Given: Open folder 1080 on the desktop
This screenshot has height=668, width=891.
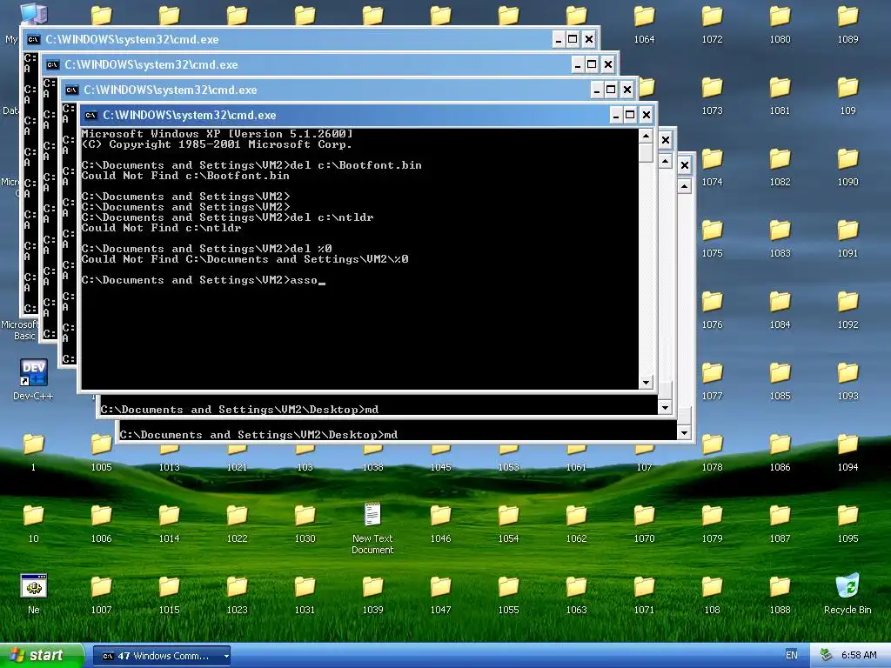Looking at the screenshot, I should pyautogui.click(x=780, y=16).
